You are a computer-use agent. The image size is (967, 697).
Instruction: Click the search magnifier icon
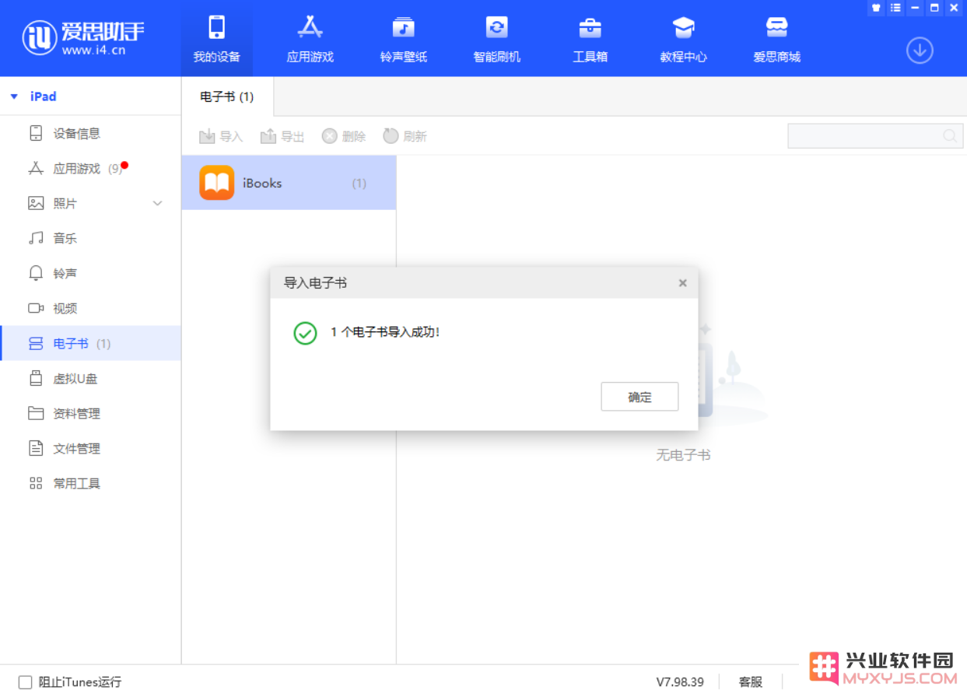pyautogui.click(x=951, y=136)
